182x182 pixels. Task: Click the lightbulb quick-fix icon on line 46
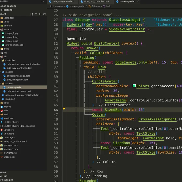pyautogui.click(x=64, y=109)
